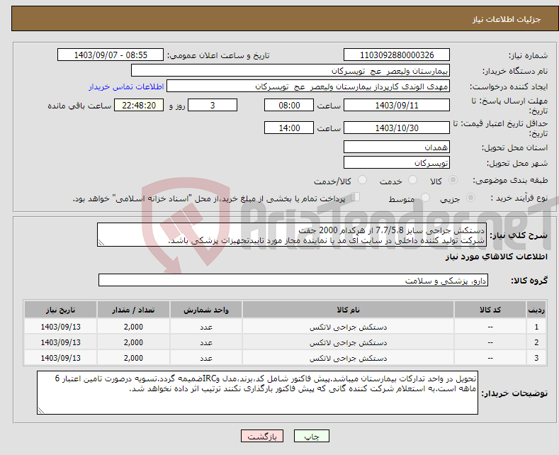Select the جزیی purchase type radio

pos(470,197)
